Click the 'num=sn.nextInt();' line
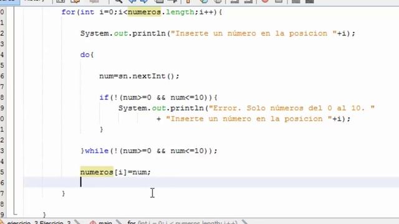 (x=139, y=76)
